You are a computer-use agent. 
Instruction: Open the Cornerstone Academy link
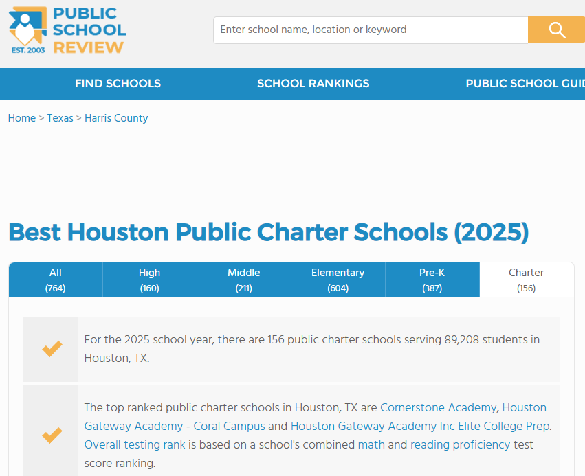tap(438, 407)
